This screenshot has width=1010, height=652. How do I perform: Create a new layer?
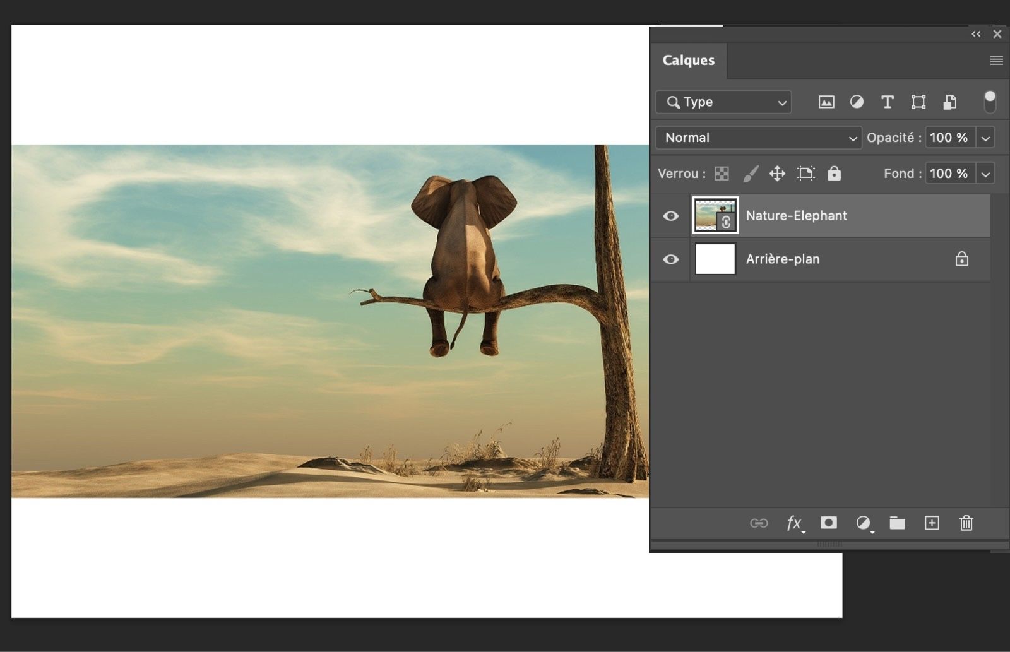[x=932, y=523]
